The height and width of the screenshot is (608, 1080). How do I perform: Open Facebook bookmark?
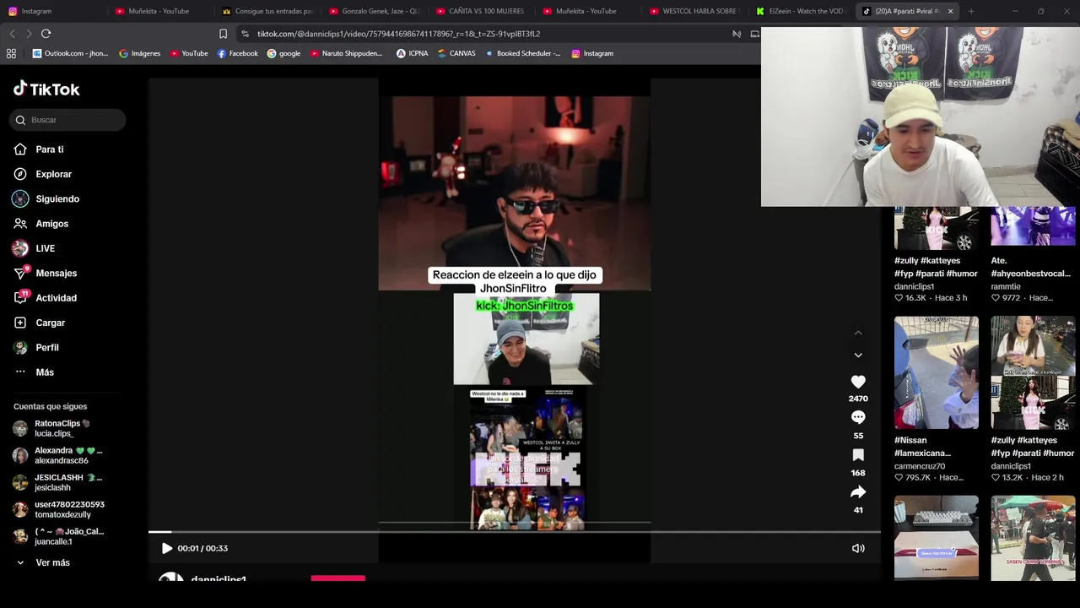(237, 53)
